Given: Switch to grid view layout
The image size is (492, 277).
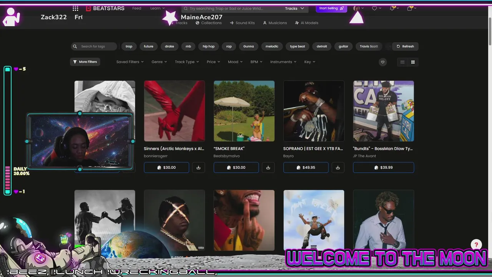Looking at the screenshot, I should pyautogui.click(x=413, y=62).
